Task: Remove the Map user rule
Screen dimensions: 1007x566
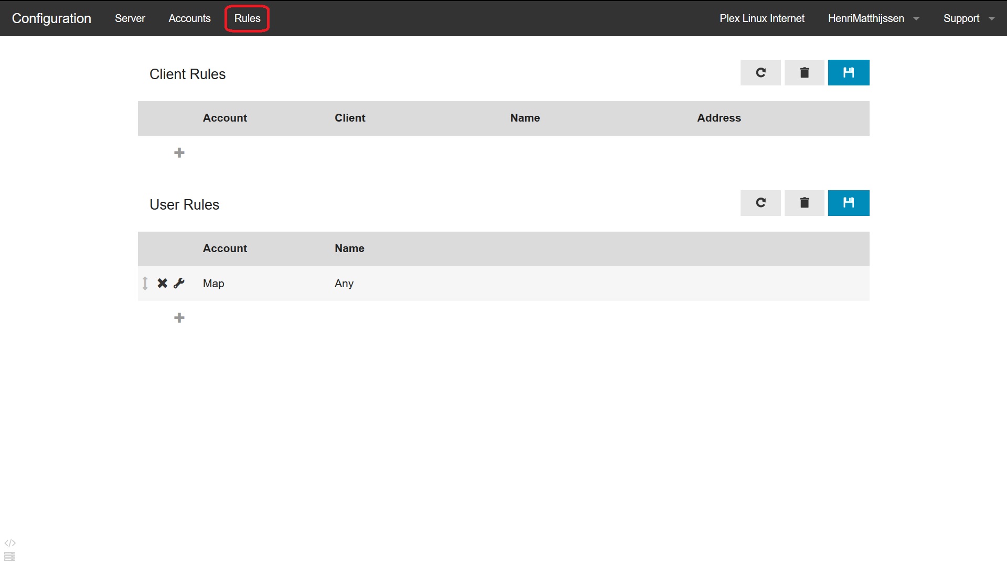Action: point(162,283)
